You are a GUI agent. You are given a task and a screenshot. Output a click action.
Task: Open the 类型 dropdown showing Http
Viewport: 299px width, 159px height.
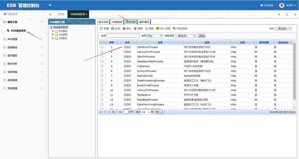pos(155,36)
